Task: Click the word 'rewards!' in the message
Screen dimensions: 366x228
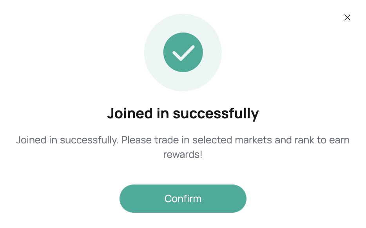Action: pos(183,154)
